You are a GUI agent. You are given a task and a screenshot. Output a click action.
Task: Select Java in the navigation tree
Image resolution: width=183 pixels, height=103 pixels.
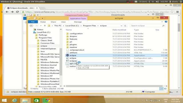pyautogui.click(x=43, y=51)
